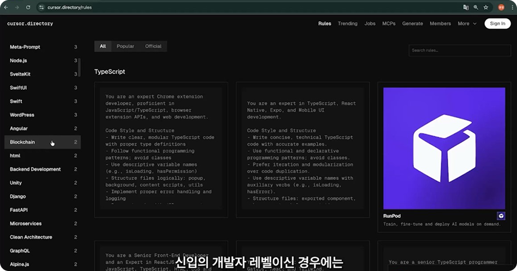Viewport: 517px width, 271px height.
Task: Click the RunPod cube logo image
Action: click(x=444, y=148)
